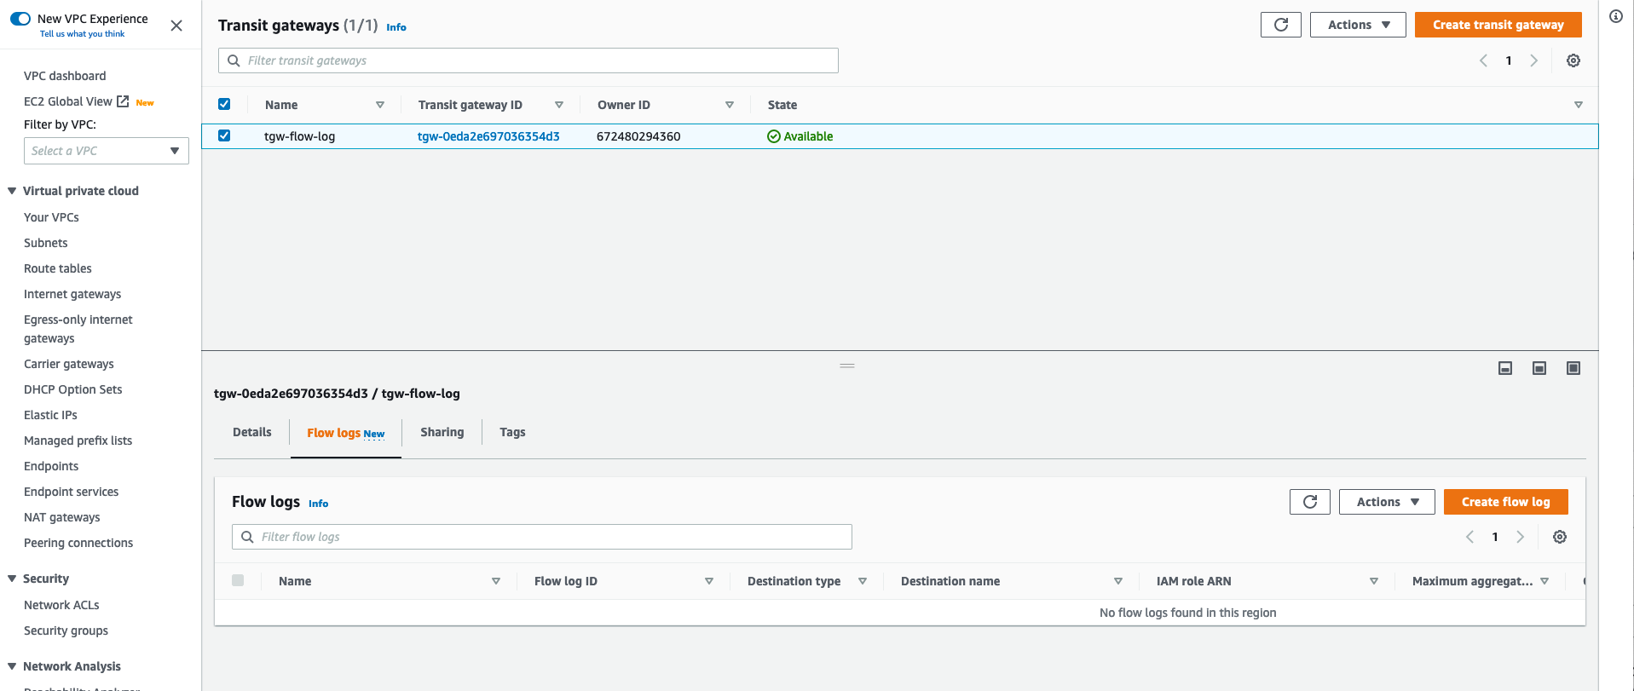Open Route tables in sidebar
This screenshot has height=691, width=1634.
pyautogui.click(x=57, y=268)
